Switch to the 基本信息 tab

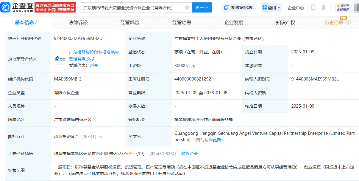coord(26,22)
